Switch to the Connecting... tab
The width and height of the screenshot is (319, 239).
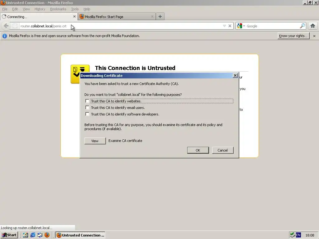(x=39, y=17)
